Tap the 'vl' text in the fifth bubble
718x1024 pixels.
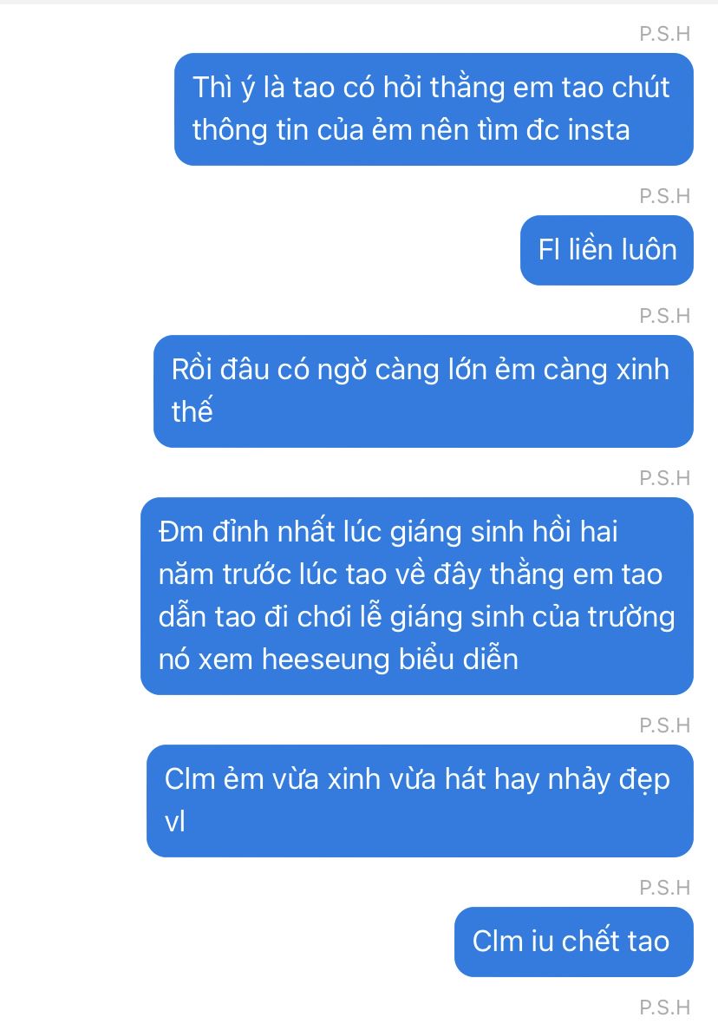[x=175, y=822]
